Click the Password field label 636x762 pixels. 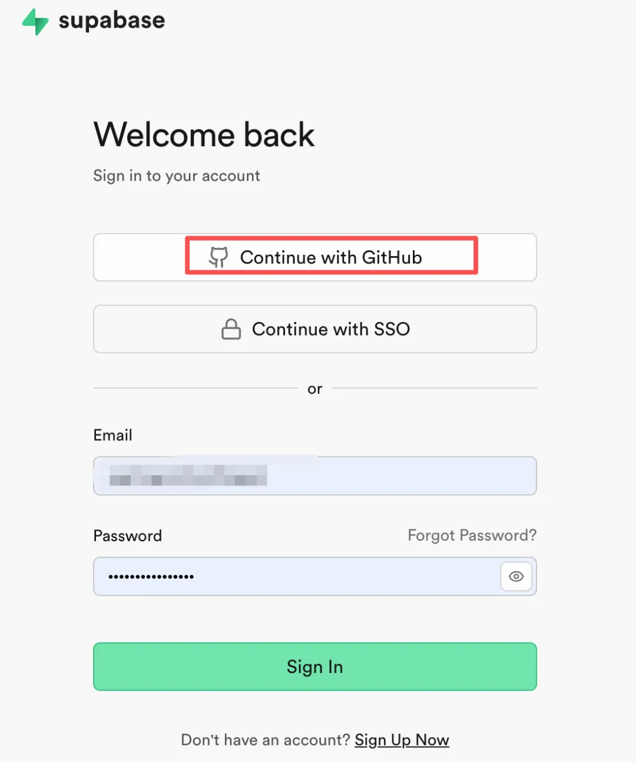(x=127, y=536)
